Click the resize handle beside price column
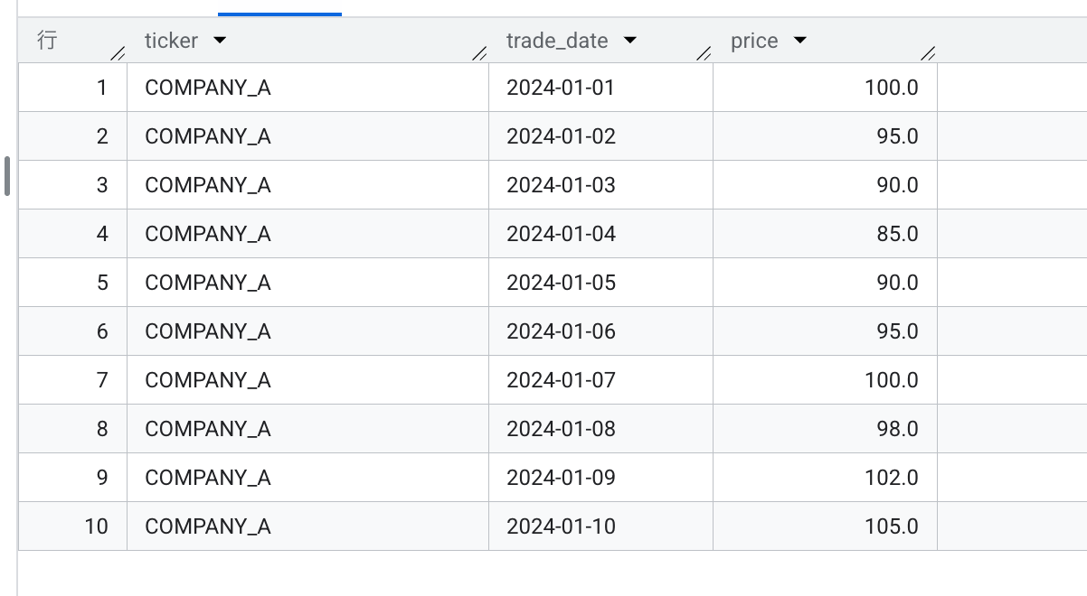Image resolution: width=1087 pixels, height=596 pixels. [929, 52]
